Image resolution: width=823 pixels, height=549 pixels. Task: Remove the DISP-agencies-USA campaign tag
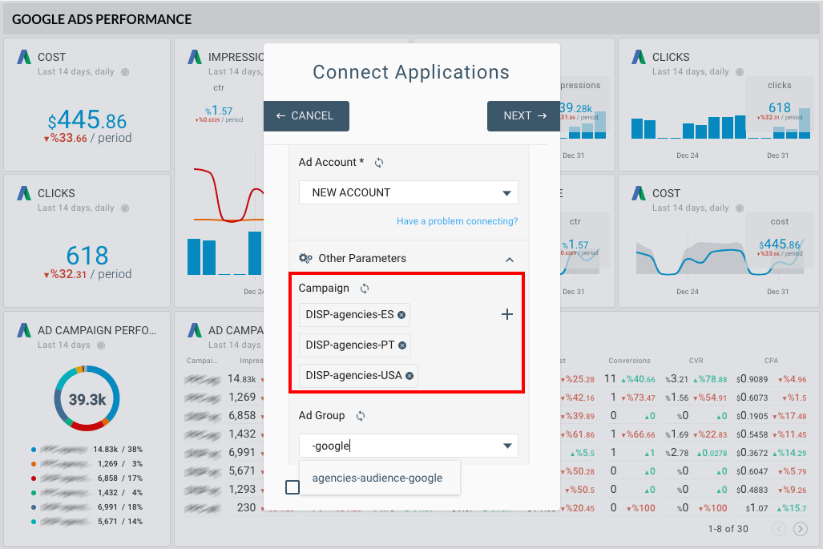[409, 376]
